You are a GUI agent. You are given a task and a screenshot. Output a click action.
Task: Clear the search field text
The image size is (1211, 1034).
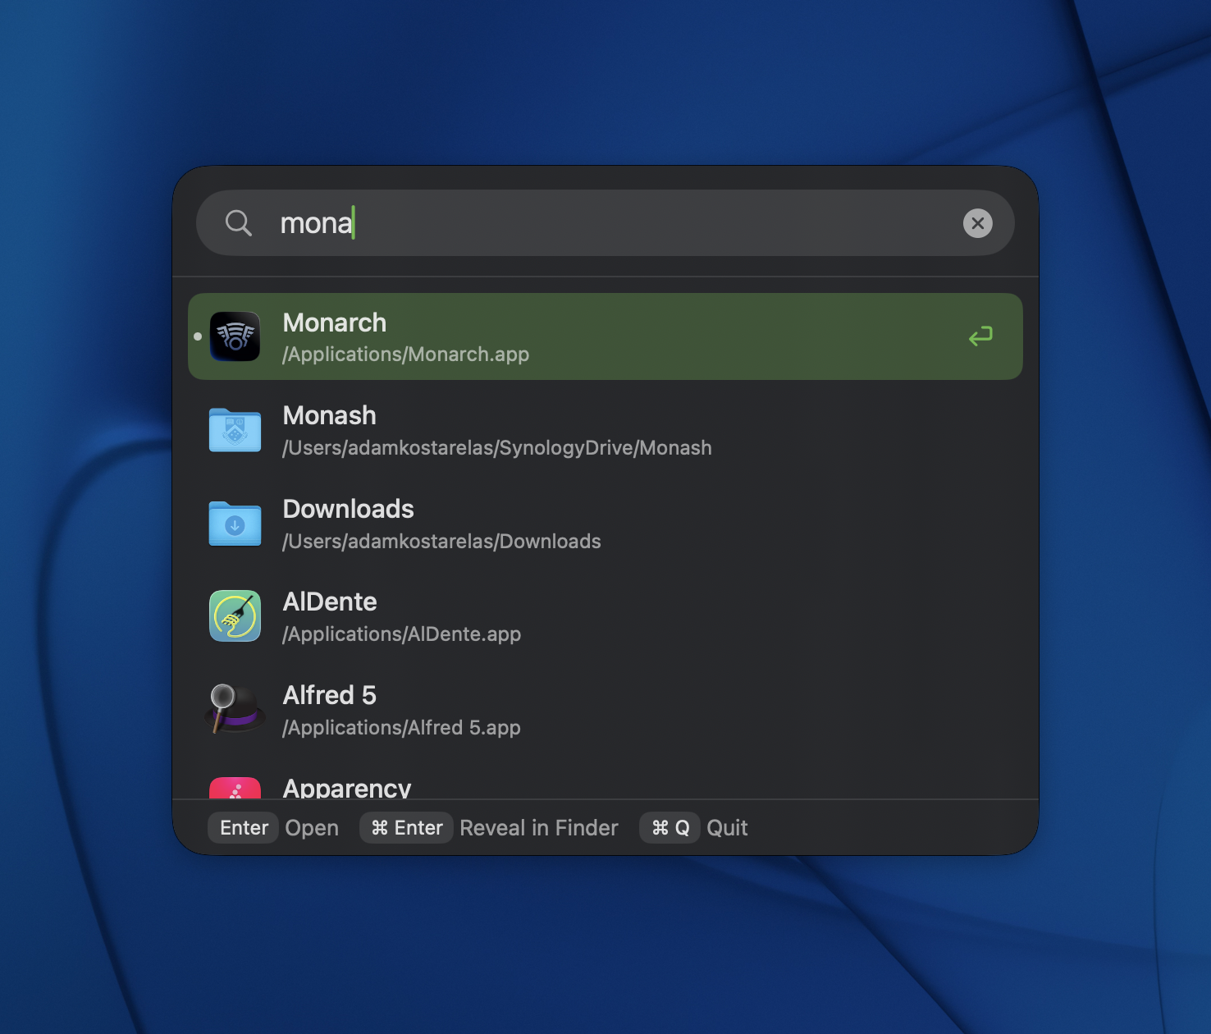977,223
